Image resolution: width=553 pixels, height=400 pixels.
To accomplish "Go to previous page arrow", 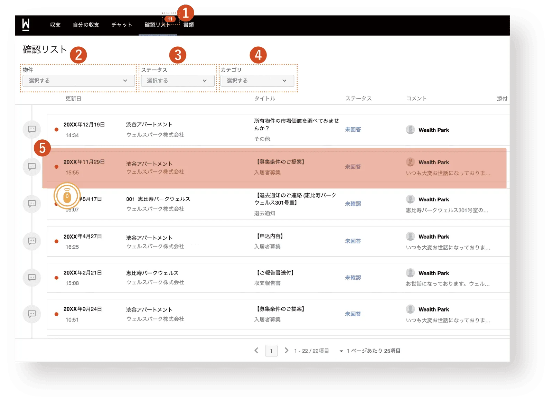I will [x=256, y=351].
